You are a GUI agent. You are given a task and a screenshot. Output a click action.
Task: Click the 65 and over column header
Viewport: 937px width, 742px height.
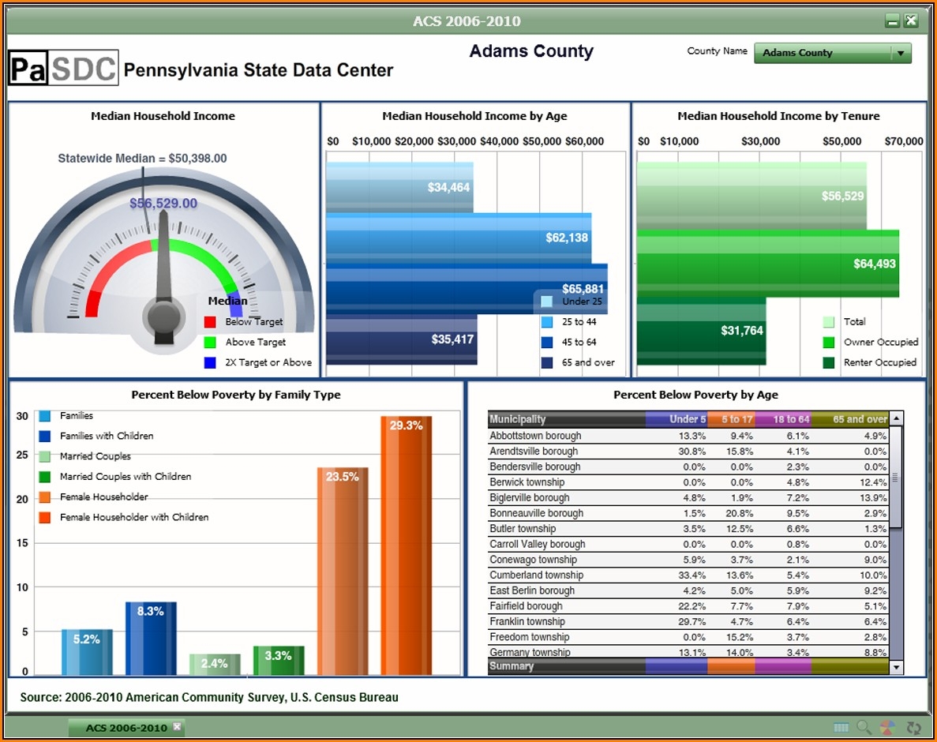click(849, 419)
